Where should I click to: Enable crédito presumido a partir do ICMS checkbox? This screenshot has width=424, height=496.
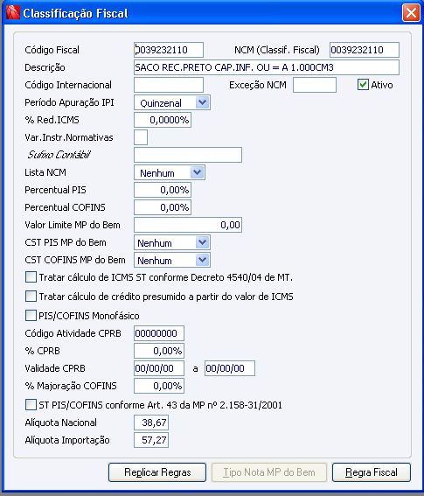(x=31, y=297)
